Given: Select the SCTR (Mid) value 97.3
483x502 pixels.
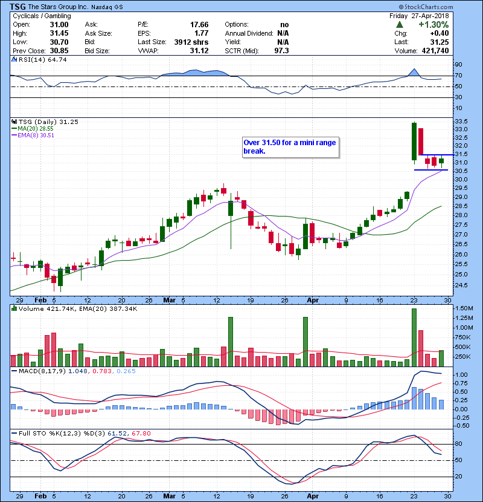Looking at the screenshot, I should pyautogui.click(x=281, y=51).
